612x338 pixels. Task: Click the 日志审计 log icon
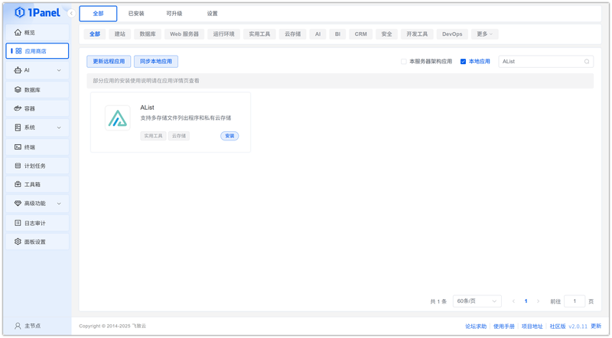[18, 223]
